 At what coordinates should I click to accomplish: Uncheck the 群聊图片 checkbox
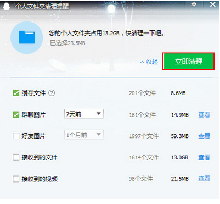click(x=16, y=115)
